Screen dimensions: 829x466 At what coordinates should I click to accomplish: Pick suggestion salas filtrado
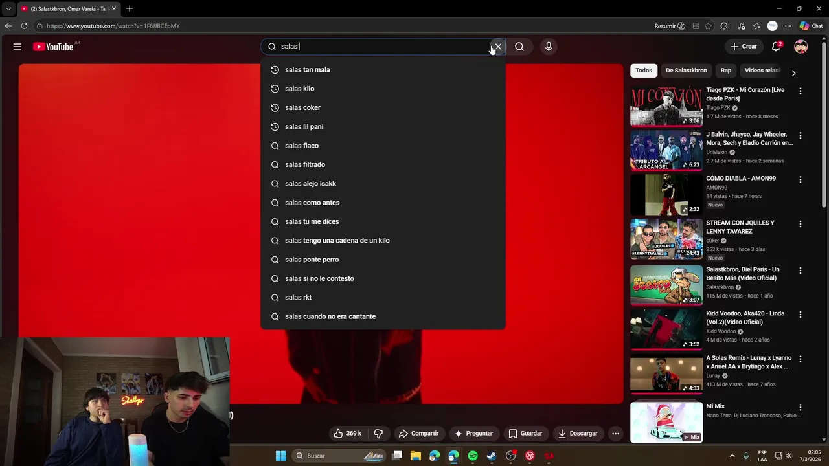pyautogui.click(x=383, y=164)
